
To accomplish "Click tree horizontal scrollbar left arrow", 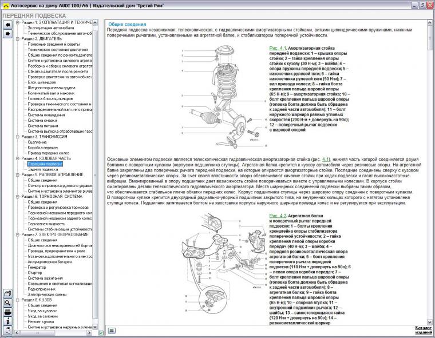I will 17,332.
